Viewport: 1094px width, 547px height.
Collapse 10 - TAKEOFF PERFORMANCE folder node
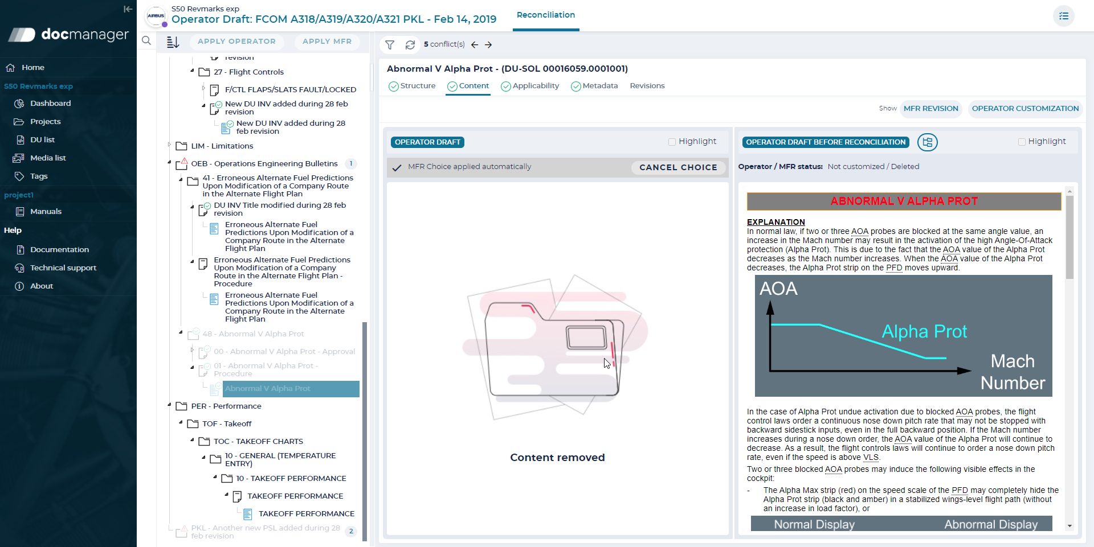215,478
